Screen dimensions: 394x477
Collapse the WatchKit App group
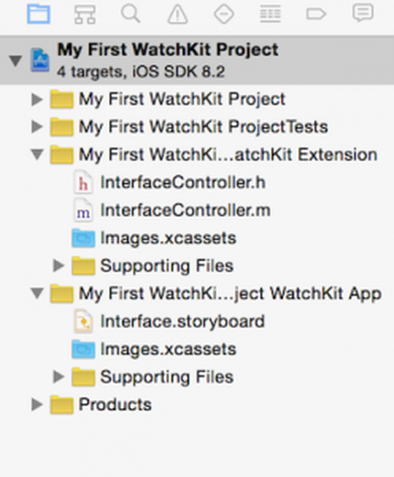pyautogui.click(x=37, y=293)
